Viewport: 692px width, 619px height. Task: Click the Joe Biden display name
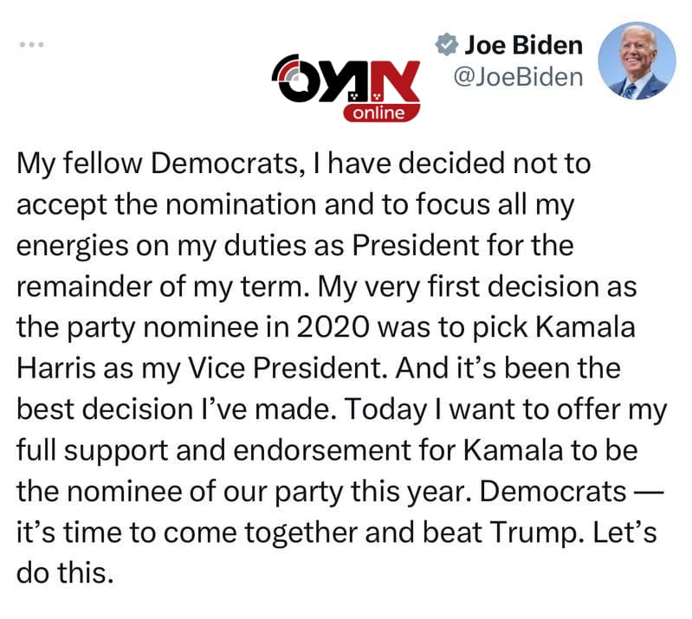click(x=523, y=44)
